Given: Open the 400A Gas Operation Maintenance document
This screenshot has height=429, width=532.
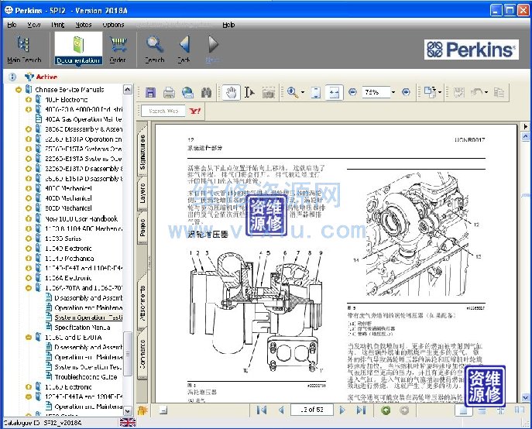Looking at the screenshot, I should [x=84, y=119].
